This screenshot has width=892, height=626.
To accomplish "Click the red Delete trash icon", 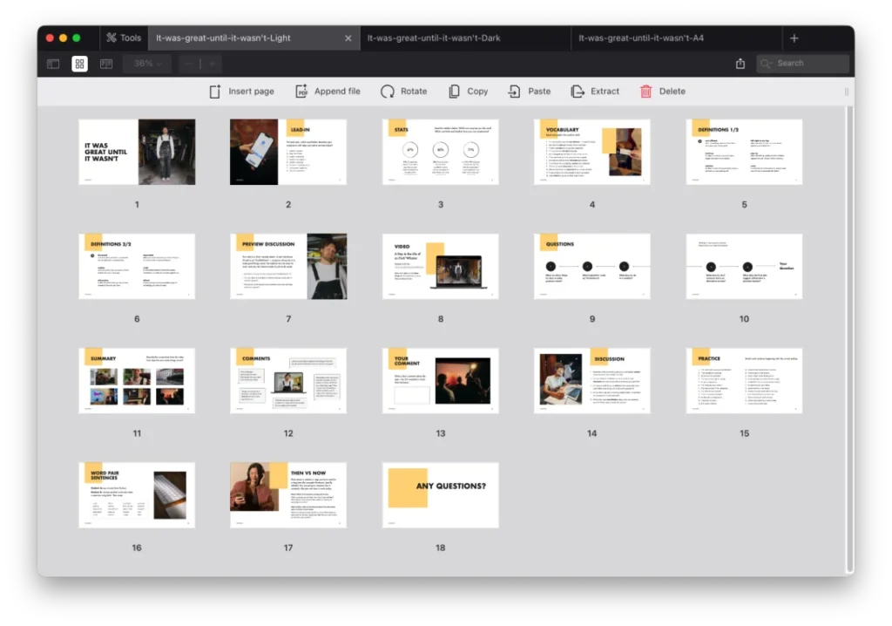I will pos(645,92).
